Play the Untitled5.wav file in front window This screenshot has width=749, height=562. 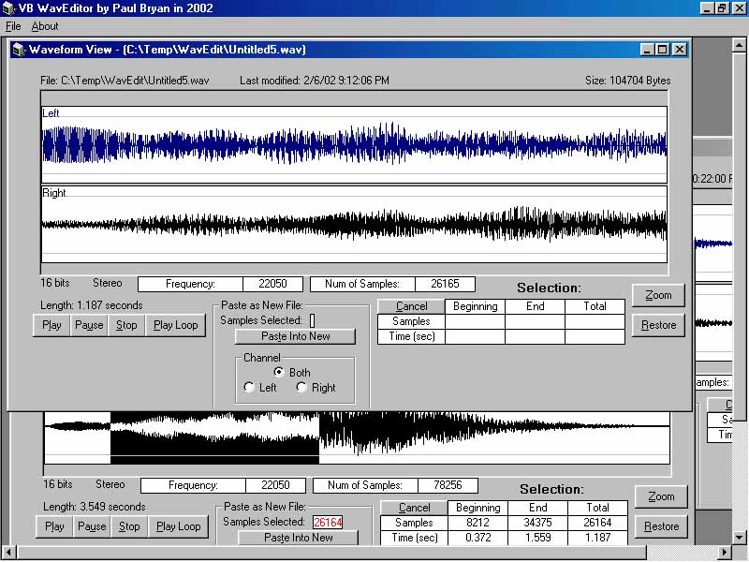click(x=51, y=325)
